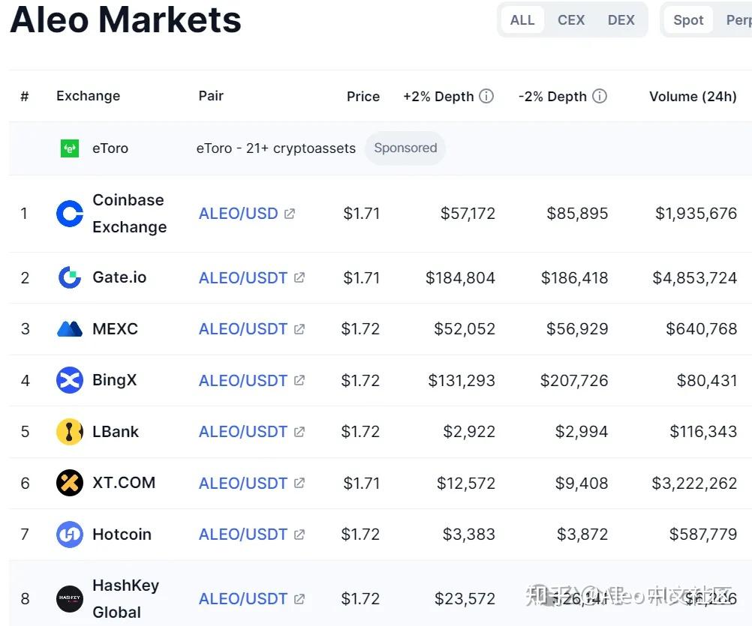The width and height of the screenshot is (752, 626).
Task: Click the LBank exchange logo
Action: [x=69, y=431]
